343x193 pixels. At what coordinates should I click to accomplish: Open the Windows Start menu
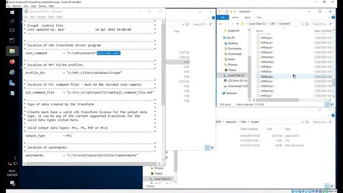click(12, 12)
